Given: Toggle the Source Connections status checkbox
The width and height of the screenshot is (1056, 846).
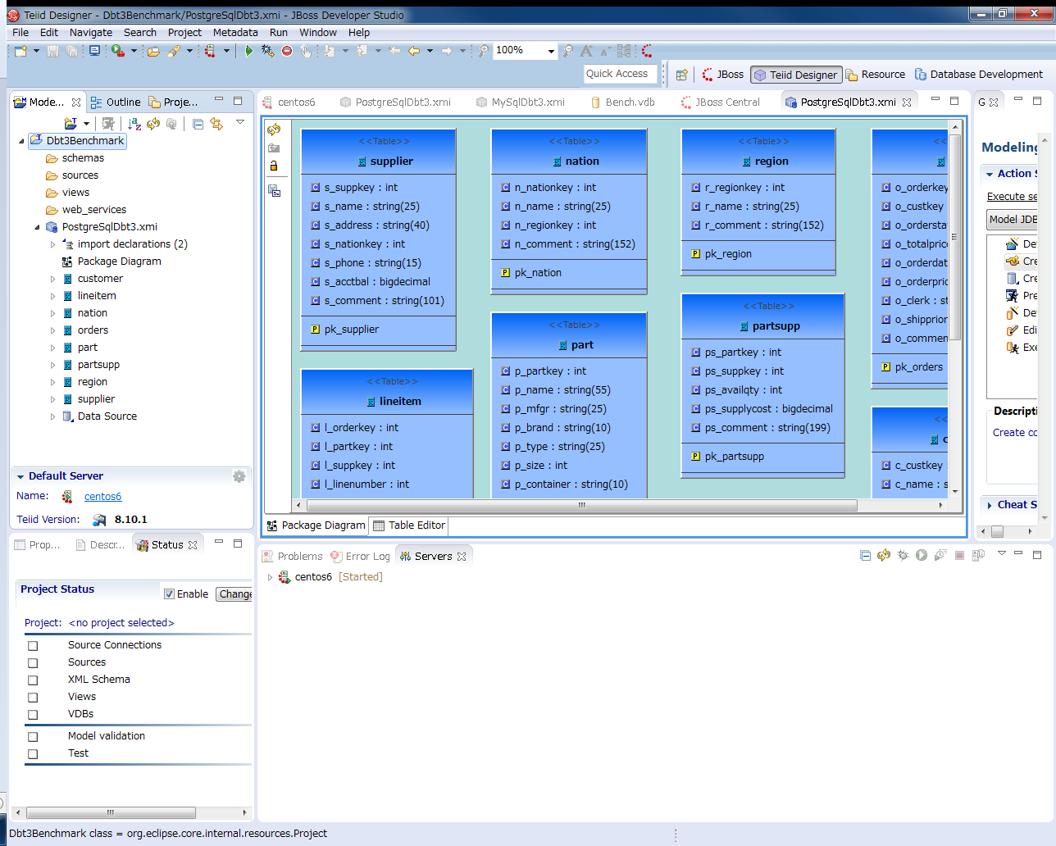Looking at the screenshot, I should pos(33,646).
